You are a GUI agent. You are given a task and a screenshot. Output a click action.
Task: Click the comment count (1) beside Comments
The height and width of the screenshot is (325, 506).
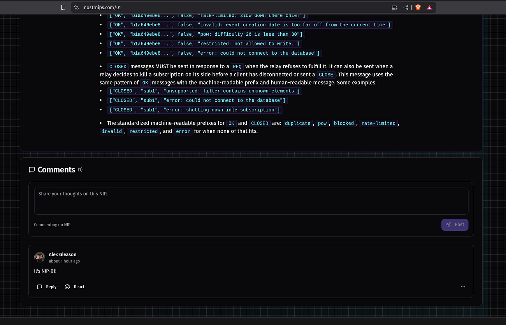point(80,170)
